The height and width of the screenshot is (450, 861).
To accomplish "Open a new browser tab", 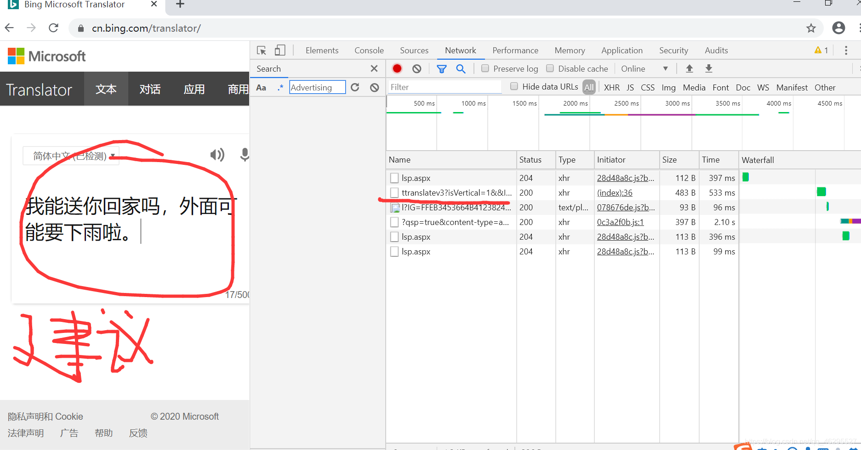I will pos(180,4).
